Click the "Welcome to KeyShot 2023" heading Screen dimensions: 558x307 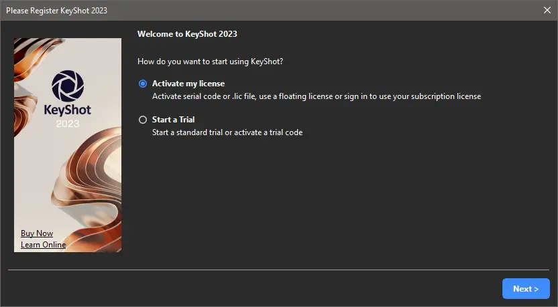[x=187, y=33]
